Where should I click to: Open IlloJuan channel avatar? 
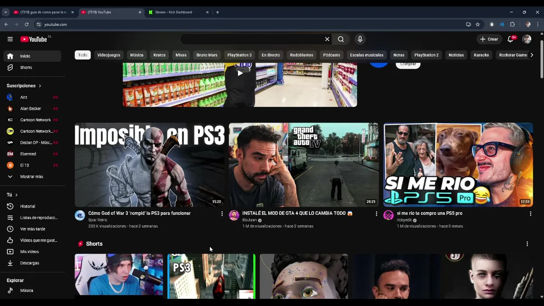tap(234, 215)
